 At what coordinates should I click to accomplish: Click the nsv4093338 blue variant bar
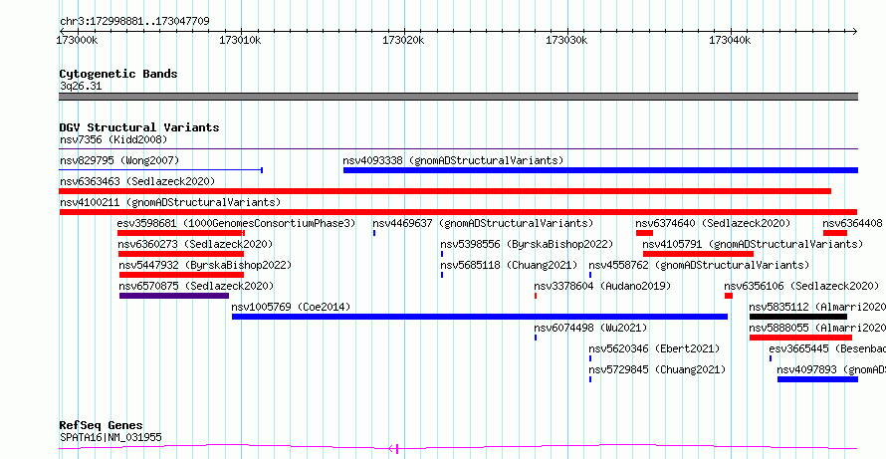pyautogui.click(x=600, y=170)
